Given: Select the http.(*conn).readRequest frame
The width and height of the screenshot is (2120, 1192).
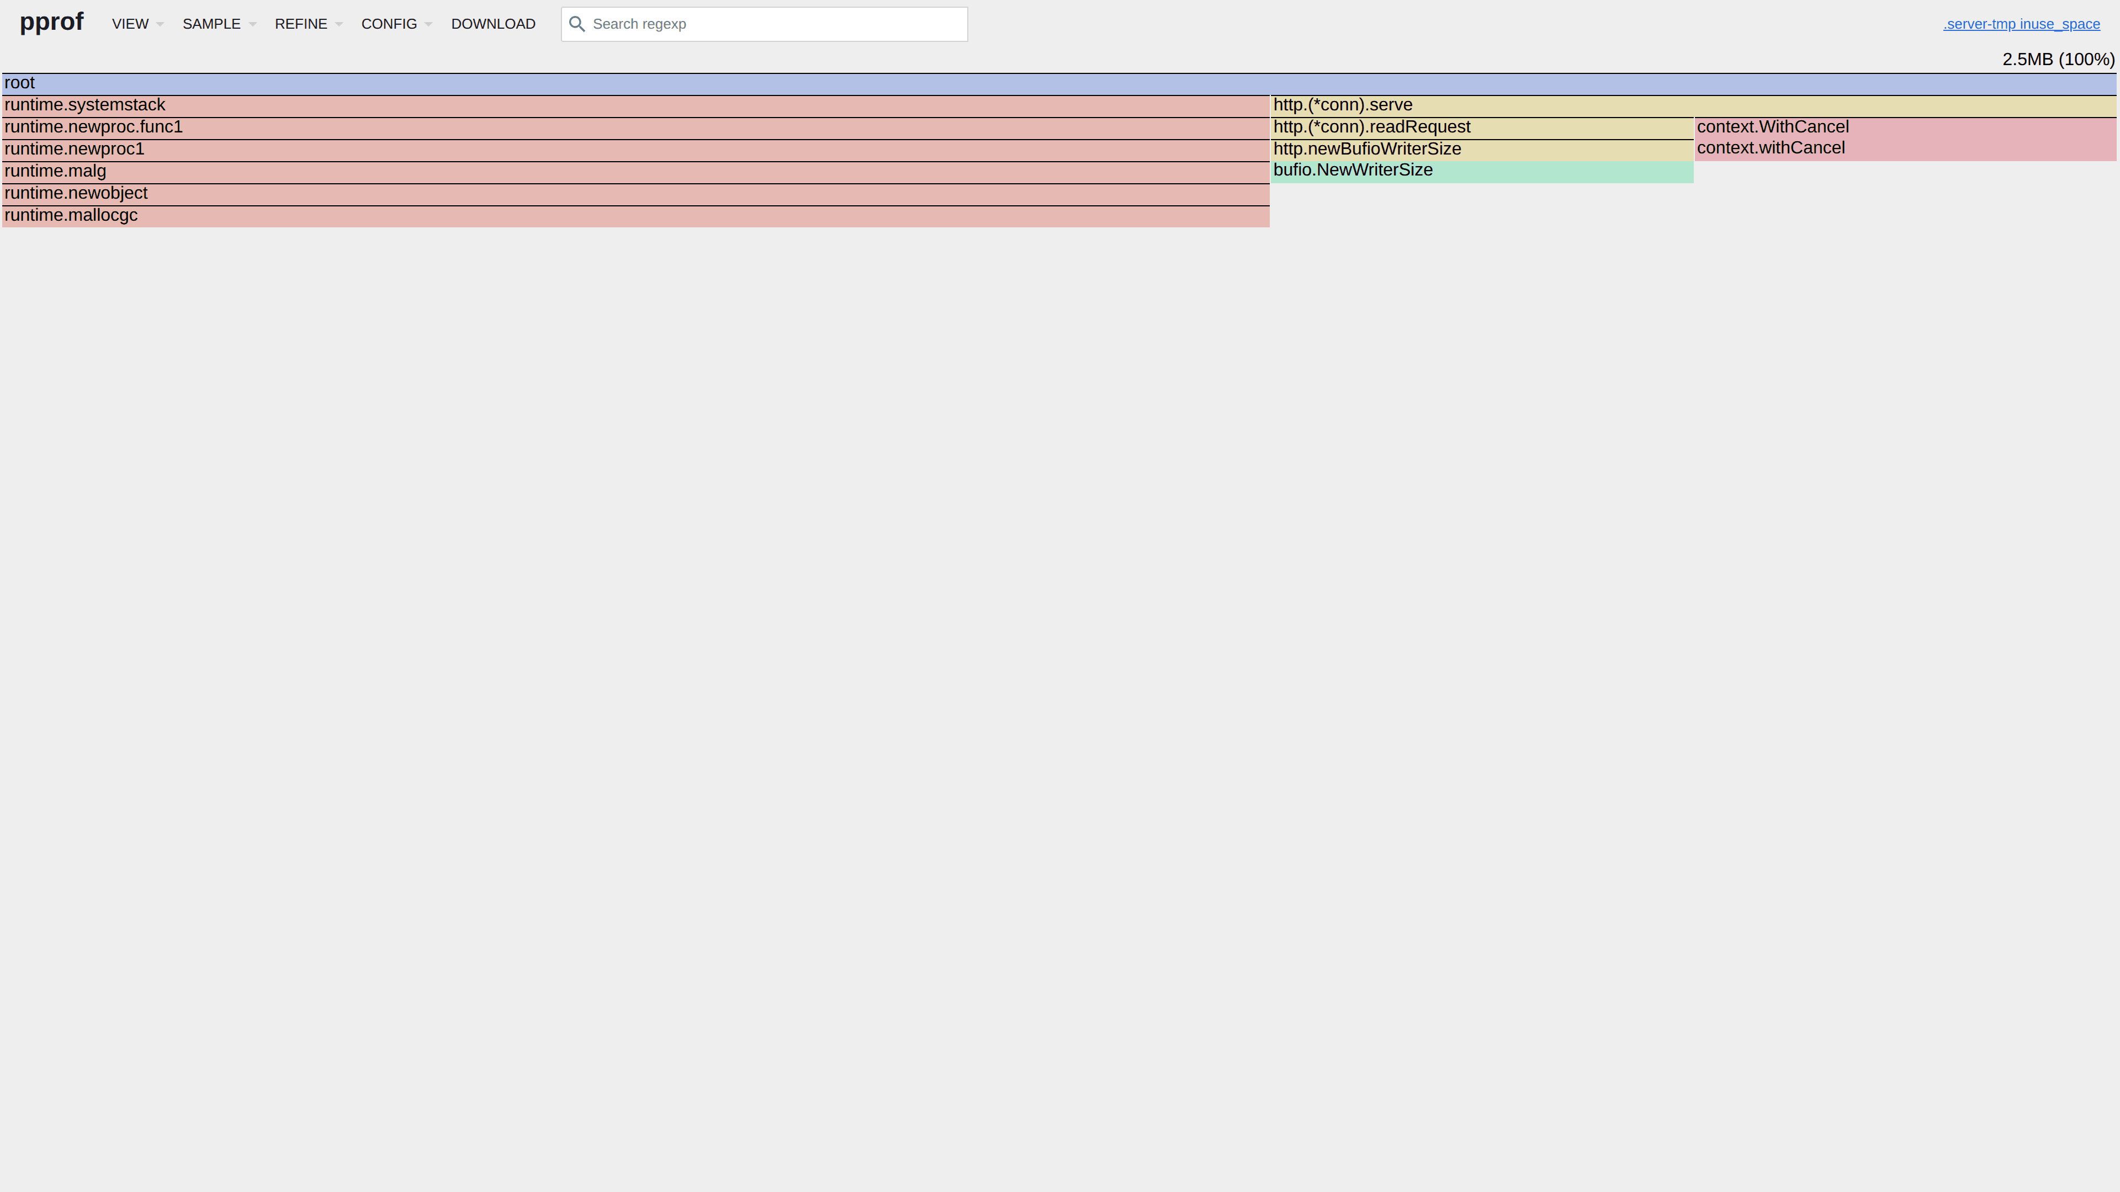Looking at the screenshot, I should (x=1482, y=127).
